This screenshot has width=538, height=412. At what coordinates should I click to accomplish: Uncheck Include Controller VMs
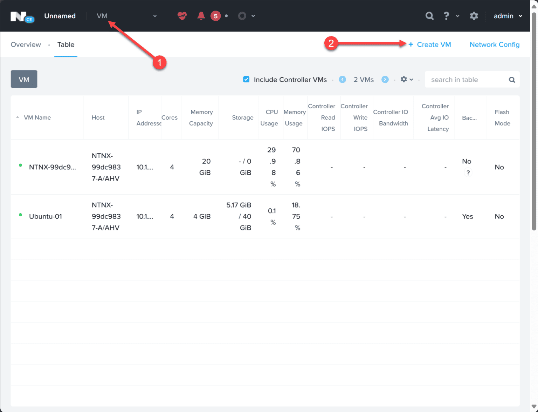246,79
